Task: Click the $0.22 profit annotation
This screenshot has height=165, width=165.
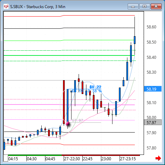Action: tap(96, 87)
